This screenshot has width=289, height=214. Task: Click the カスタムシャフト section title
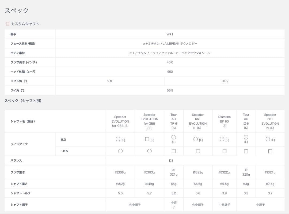tap(25, 24)
